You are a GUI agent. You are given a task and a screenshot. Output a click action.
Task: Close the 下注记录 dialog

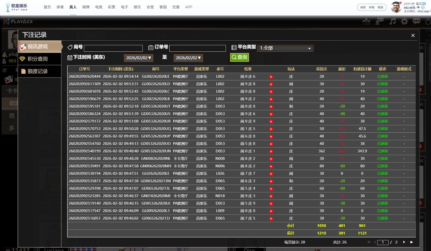(413, 35)
